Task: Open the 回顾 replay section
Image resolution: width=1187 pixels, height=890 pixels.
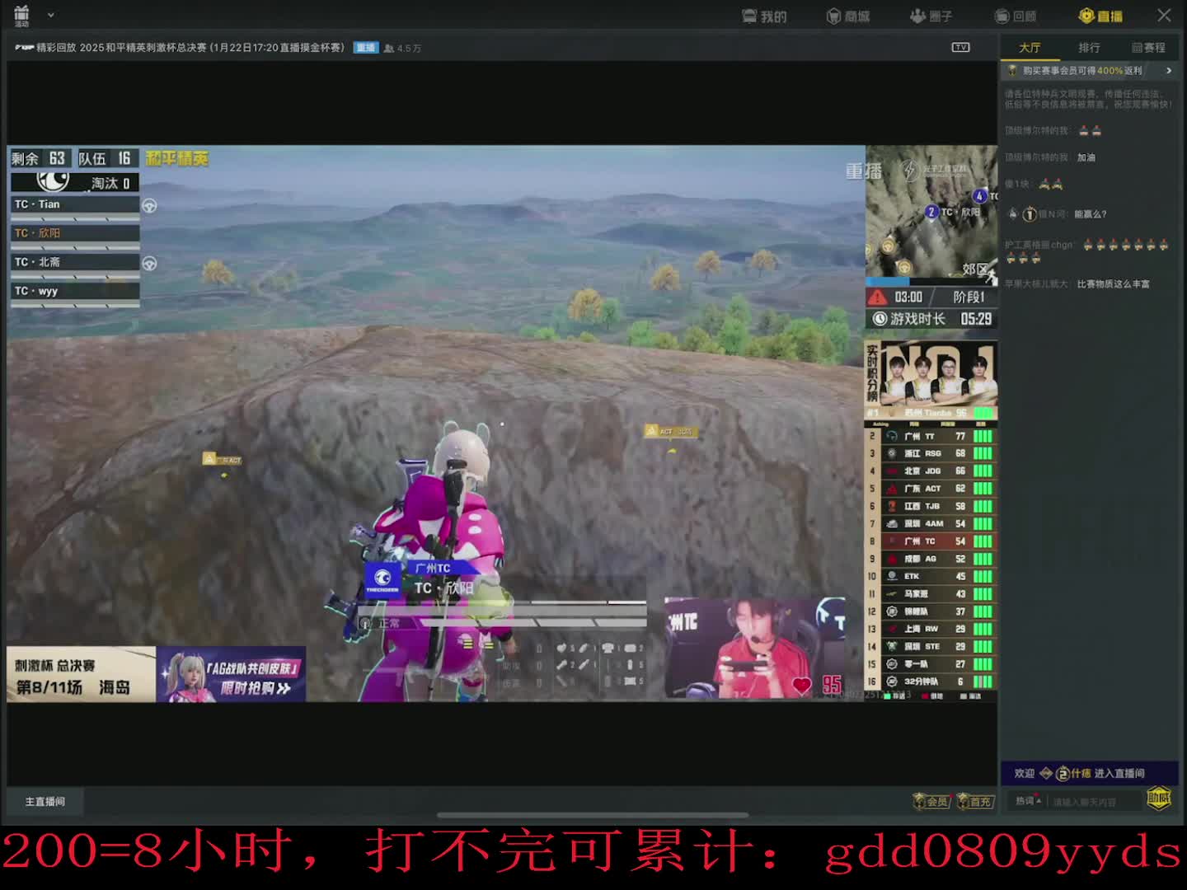Action: 1015,16
